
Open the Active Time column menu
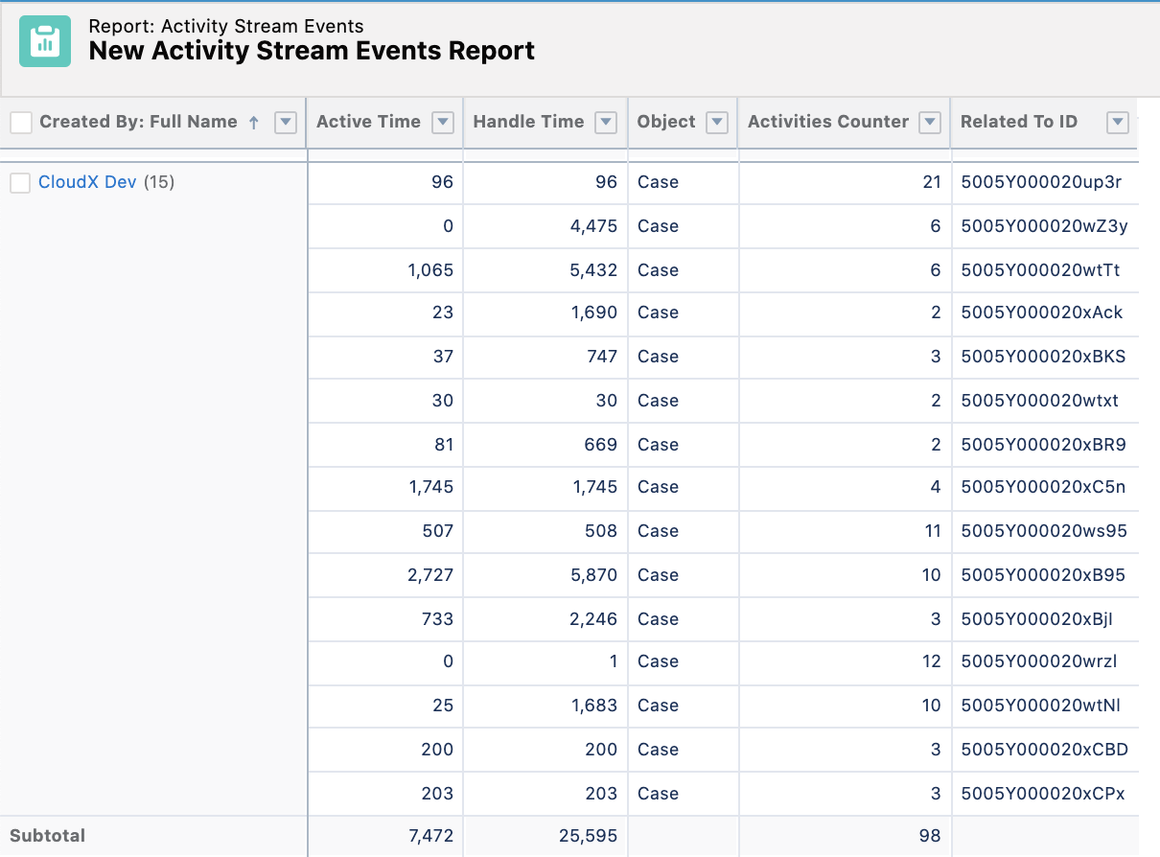coord(442,122)
